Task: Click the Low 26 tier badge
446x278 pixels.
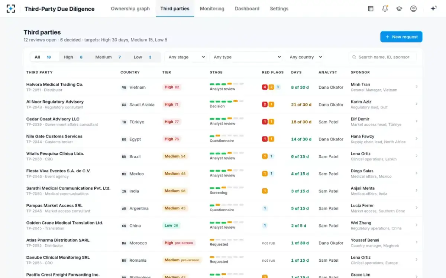Action: (x=171, y=225)
